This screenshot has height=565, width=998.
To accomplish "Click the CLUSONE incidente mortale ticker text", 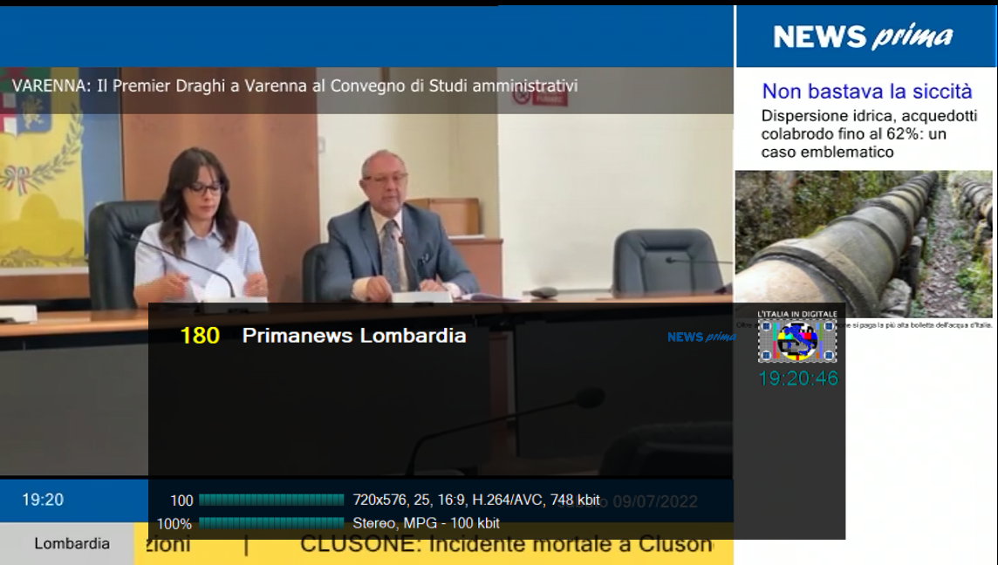I will [x=506, y=545].
